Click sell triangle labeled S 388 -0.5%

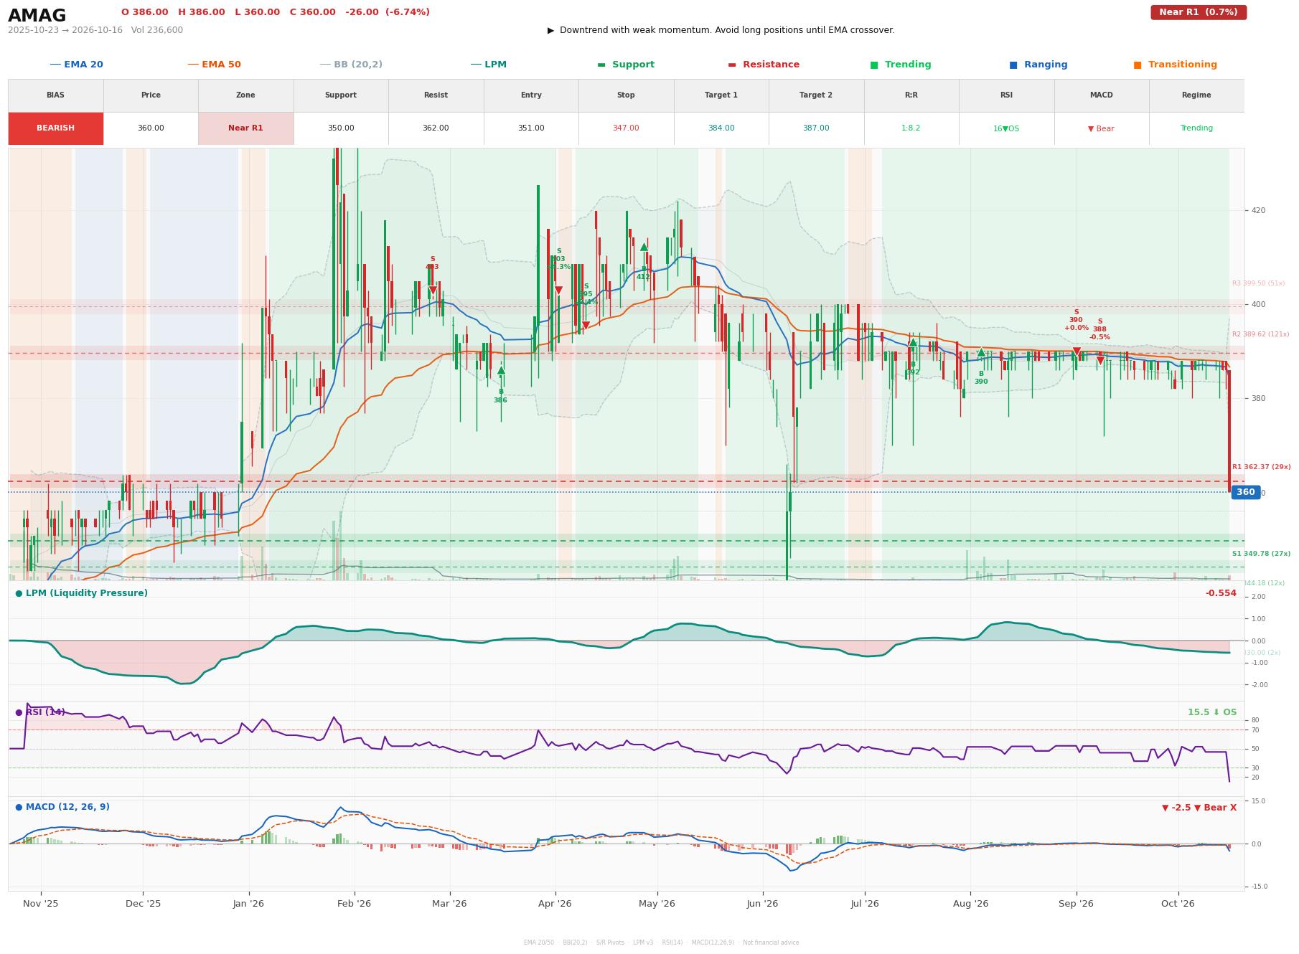point(1100,361)
